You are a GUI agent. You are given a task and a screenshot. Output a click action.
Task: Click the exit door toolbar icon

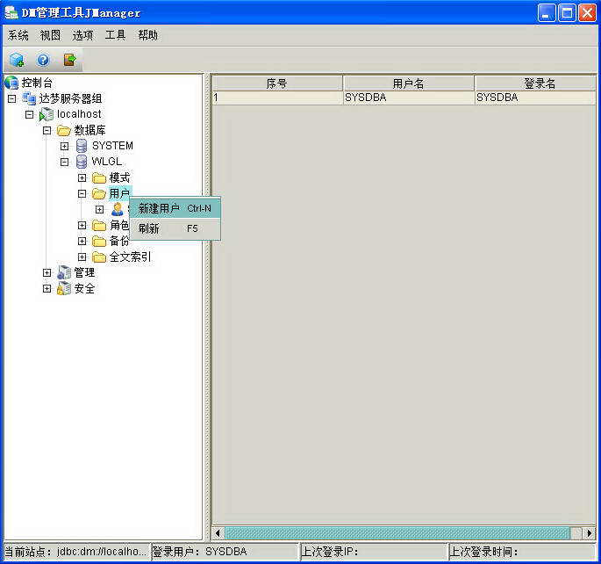click(69, 60)
